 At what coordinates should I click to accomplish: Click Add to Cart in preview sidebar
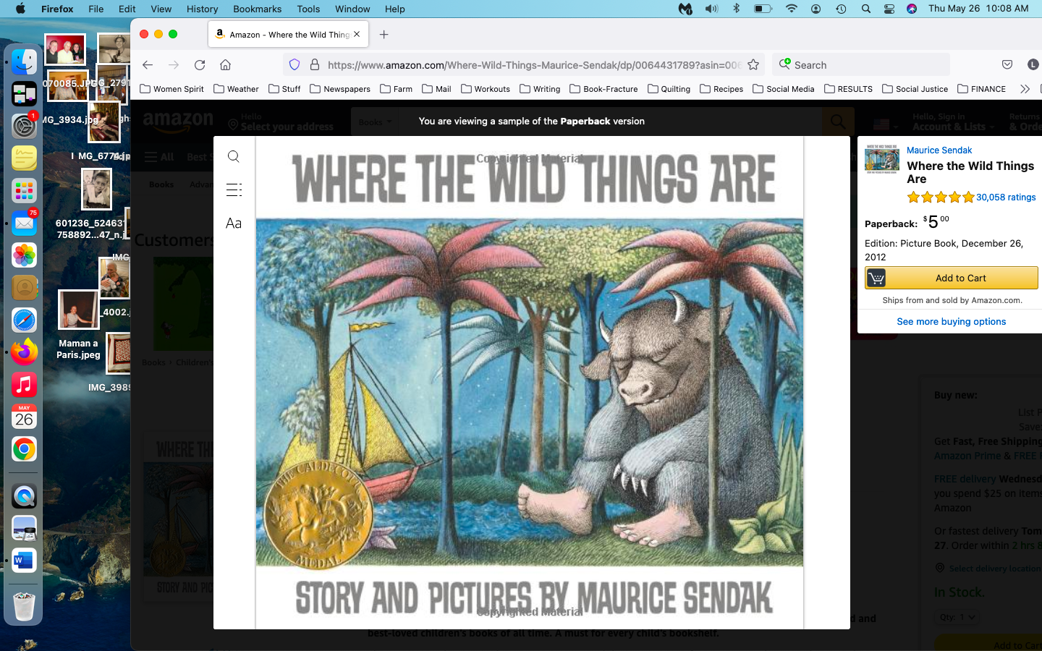coord(952,278)
